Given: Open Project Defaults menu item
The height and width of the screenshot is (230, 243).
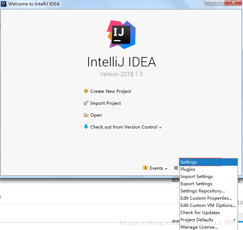Looking at the screenshot, I should [208, 220].
